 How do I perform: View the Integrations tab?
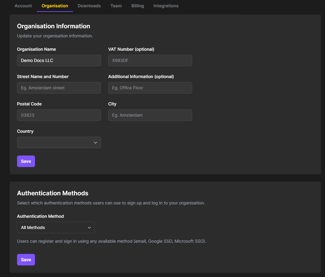(166, 6)
